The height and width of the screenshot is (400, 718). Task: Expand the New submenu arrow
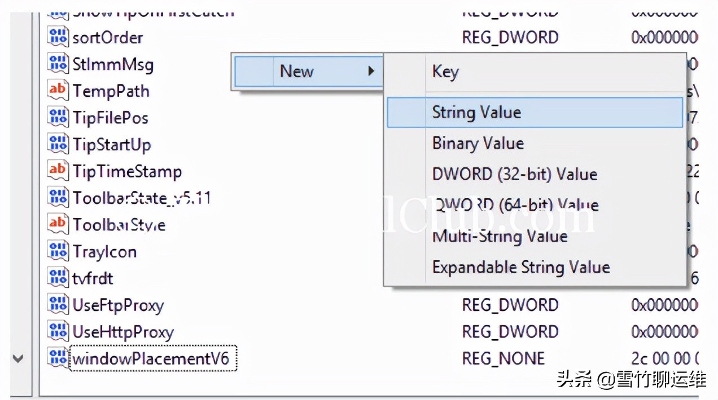tap(371, 71)
